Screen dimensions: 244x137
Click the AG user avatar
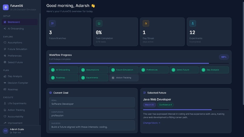pyautogui.click(x=5, y=131)
